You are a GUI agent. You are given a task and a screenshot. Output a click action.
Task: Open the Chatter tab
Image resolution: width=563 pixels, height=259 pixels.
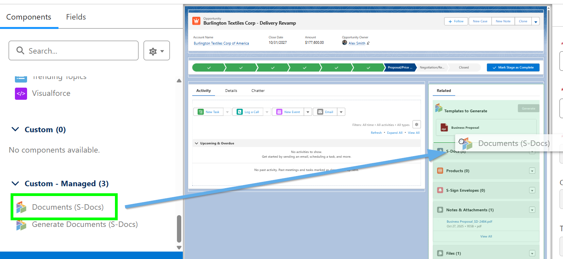coord(258,91)
